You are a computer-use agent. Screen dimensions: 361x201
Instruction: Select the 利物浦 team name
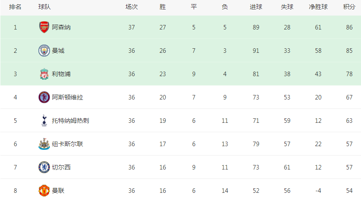pos(61,74)
